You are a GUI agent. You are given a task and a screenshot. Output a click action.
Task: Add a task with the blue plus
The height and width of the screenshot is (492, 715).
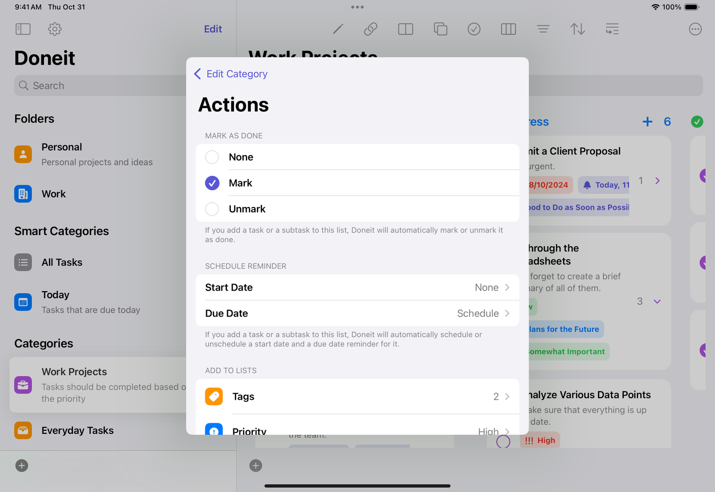tap(647, 121)
